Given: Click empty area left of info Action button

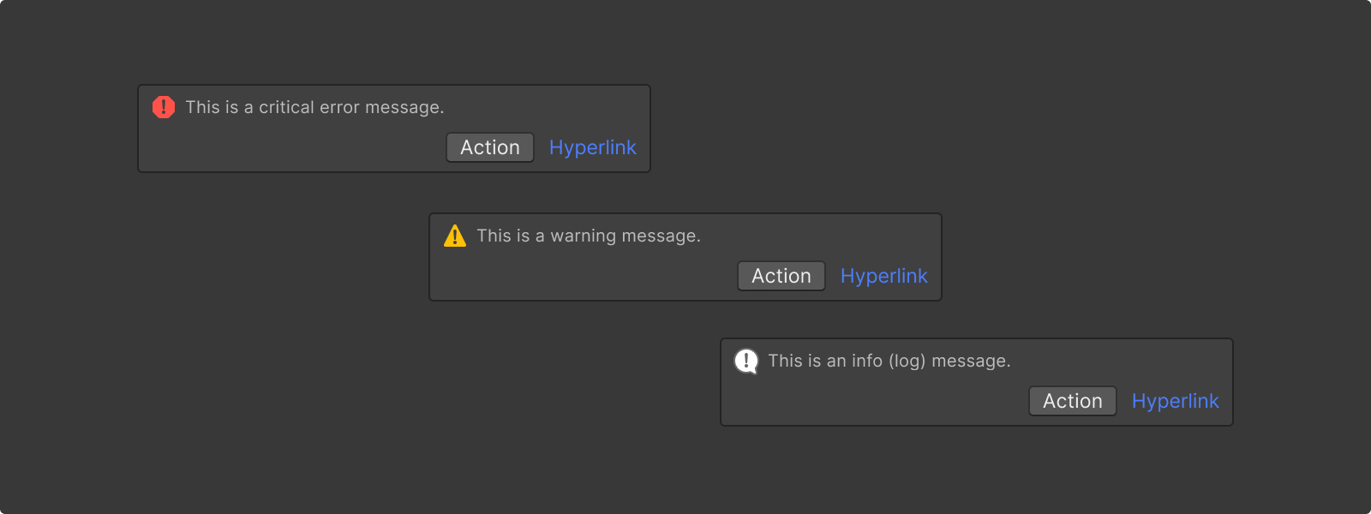Looking at the screenshot, I should [874, 401].
